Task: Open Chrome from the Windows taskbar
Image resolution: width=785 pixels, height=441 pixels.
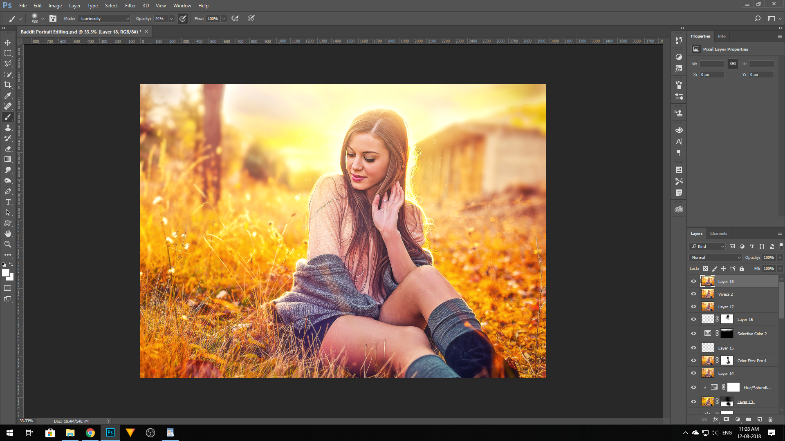Action: point(90,432)
